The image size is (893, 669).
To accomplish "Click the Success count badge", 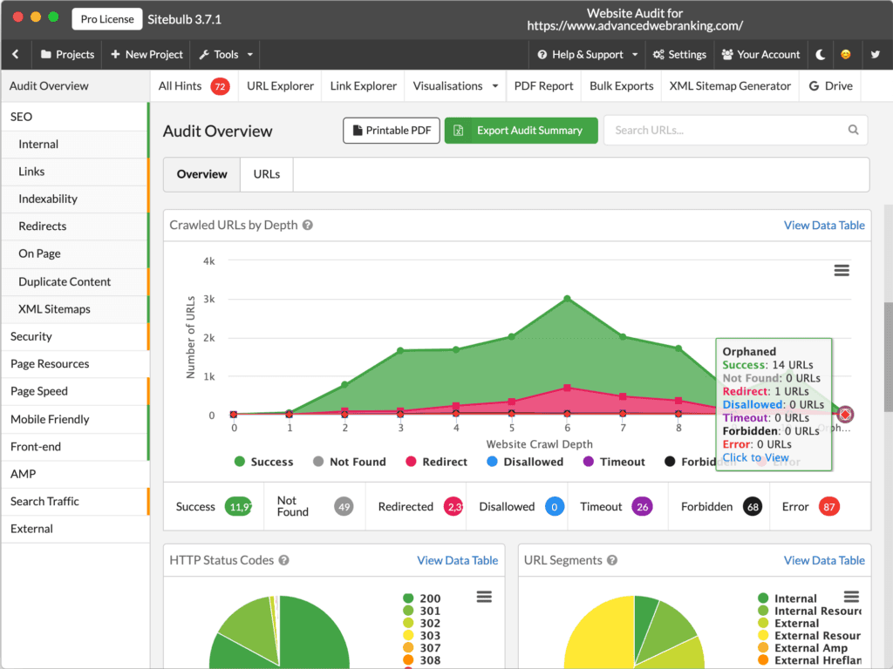I will point(239,507).
